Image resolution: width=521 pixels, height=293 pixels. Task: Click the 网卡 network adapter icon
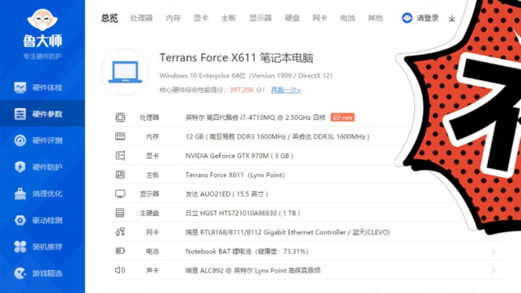[120, 232]
